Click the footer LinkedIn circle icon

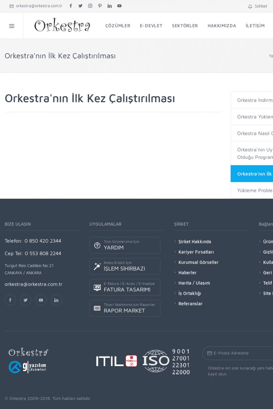[56, 300]
